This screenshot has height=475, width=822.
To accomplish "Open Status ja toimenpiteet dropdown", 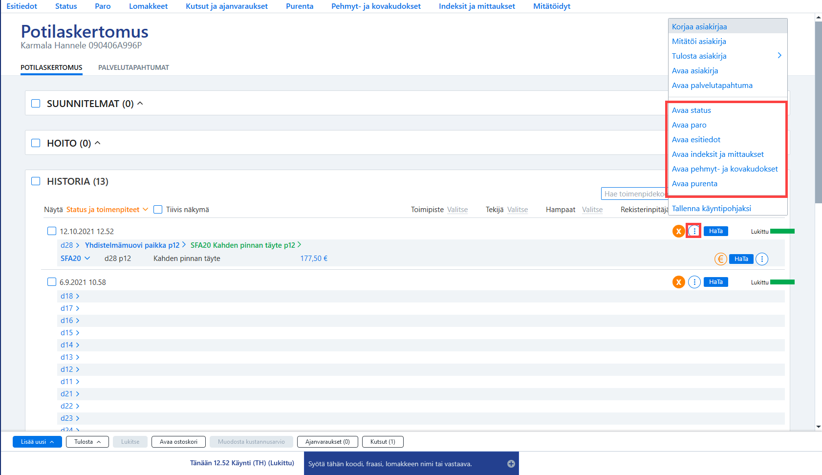I will click(x=107, y=210).
